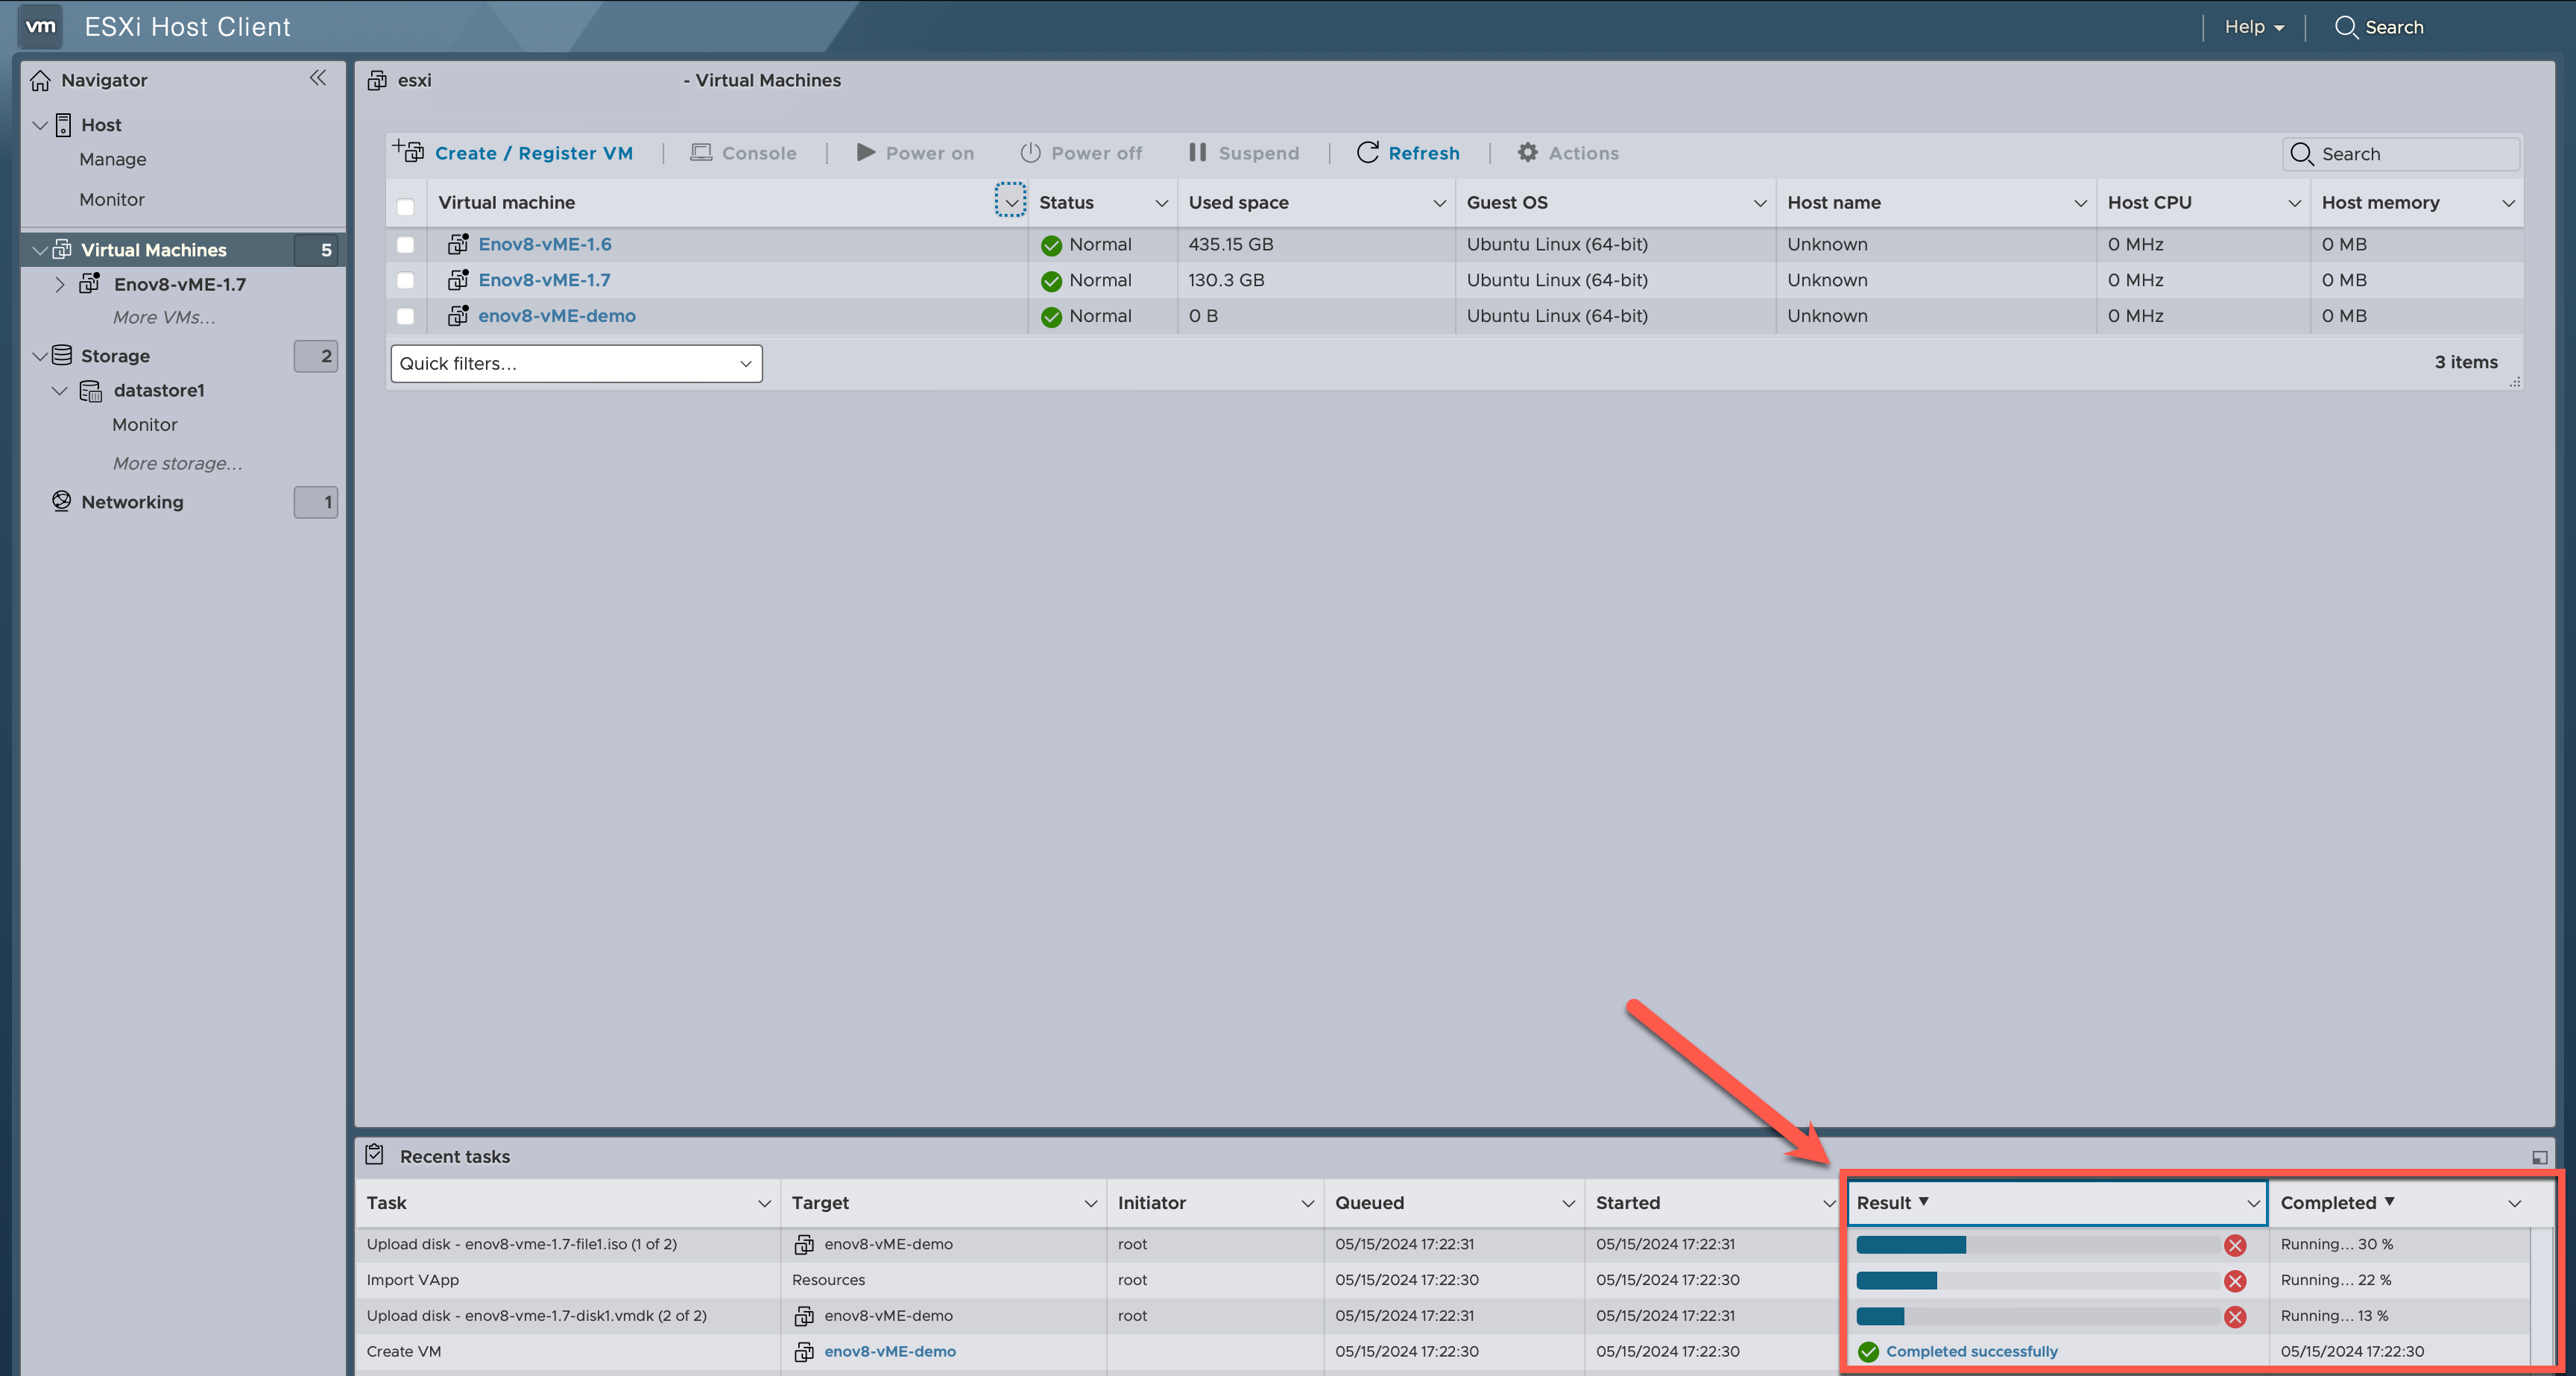Click the VMware vm logo icon
Viewport: 2576px width, 1376px height.
[x=41, y=27]
